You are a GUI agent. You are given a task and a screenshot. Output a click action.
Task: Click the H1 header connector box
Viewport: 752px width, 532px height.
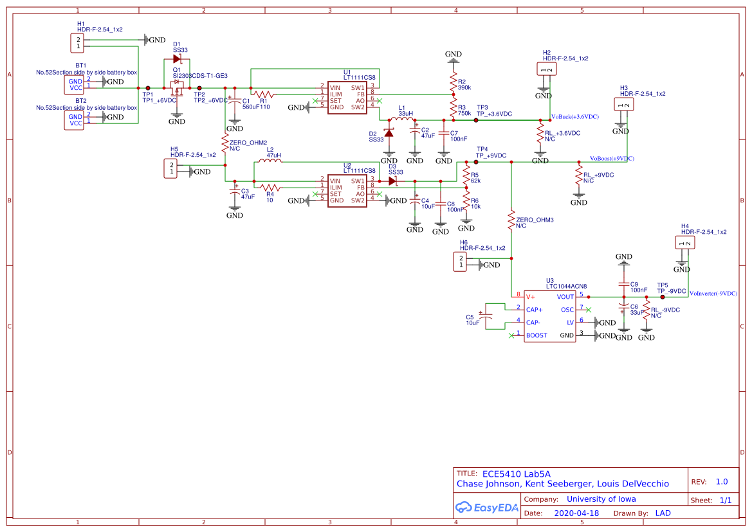[x=77, y=43]
